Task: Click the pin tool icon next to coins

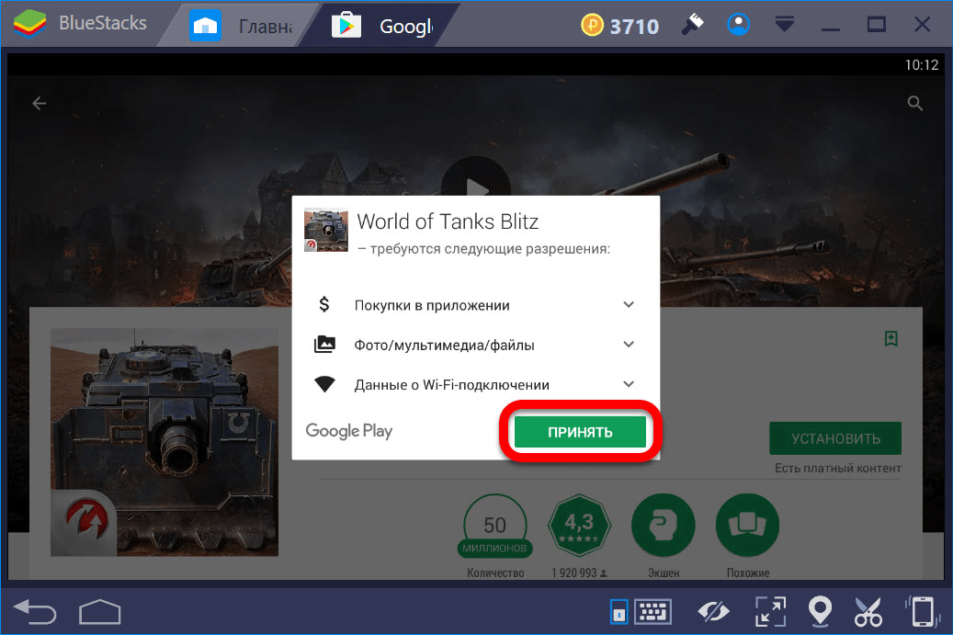Action: tap(692, 24)
